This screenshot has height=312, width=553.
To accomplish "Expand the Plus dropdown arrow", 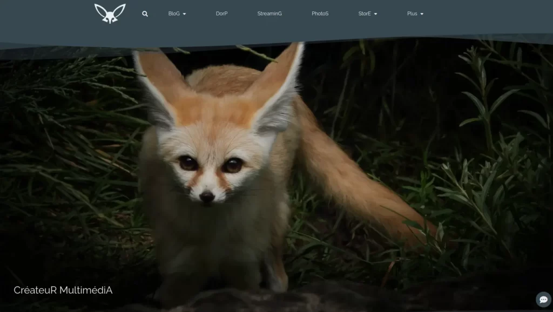I will coord(422,14).
